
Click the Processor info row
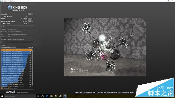[x=17, y=29]
